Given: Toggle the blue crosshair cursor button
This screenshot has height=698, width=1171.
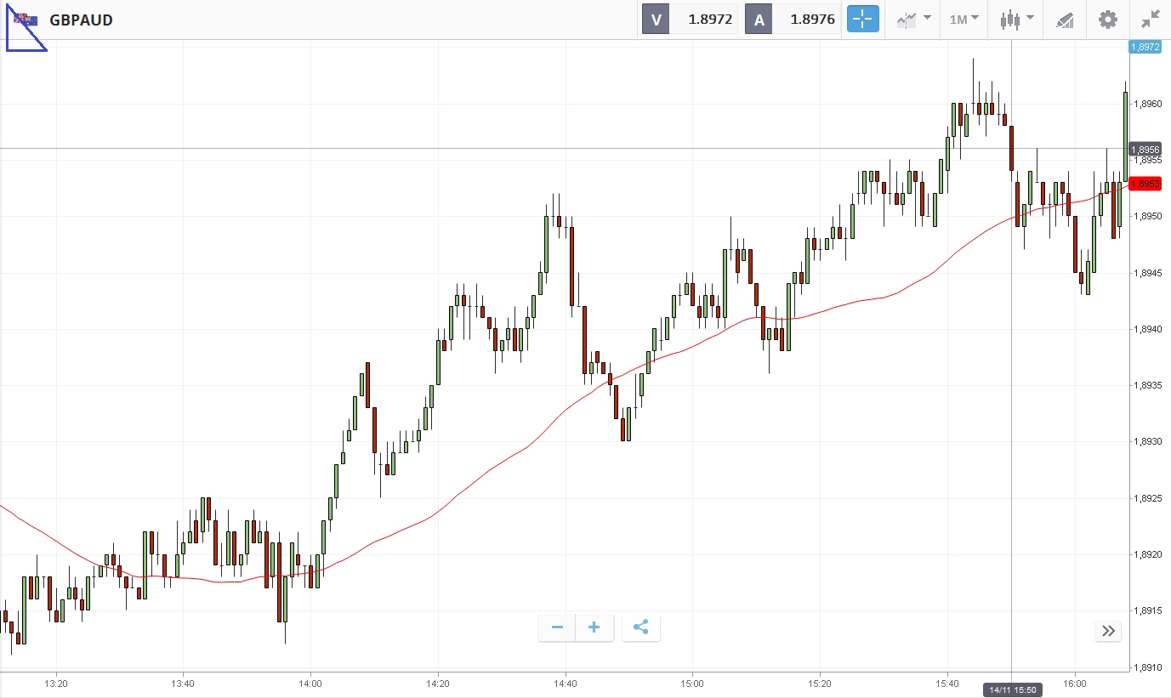Looking at the screenshot, I should [862, 20].
